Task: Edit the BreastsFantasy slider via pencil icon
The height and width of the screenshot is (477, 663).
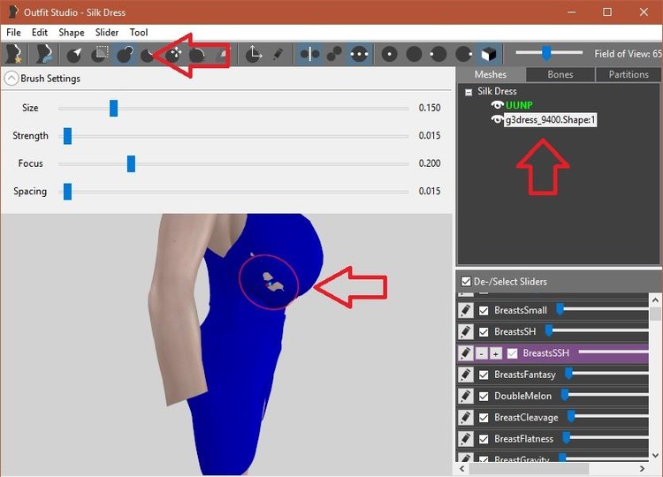Action: (x=466, y=375)
